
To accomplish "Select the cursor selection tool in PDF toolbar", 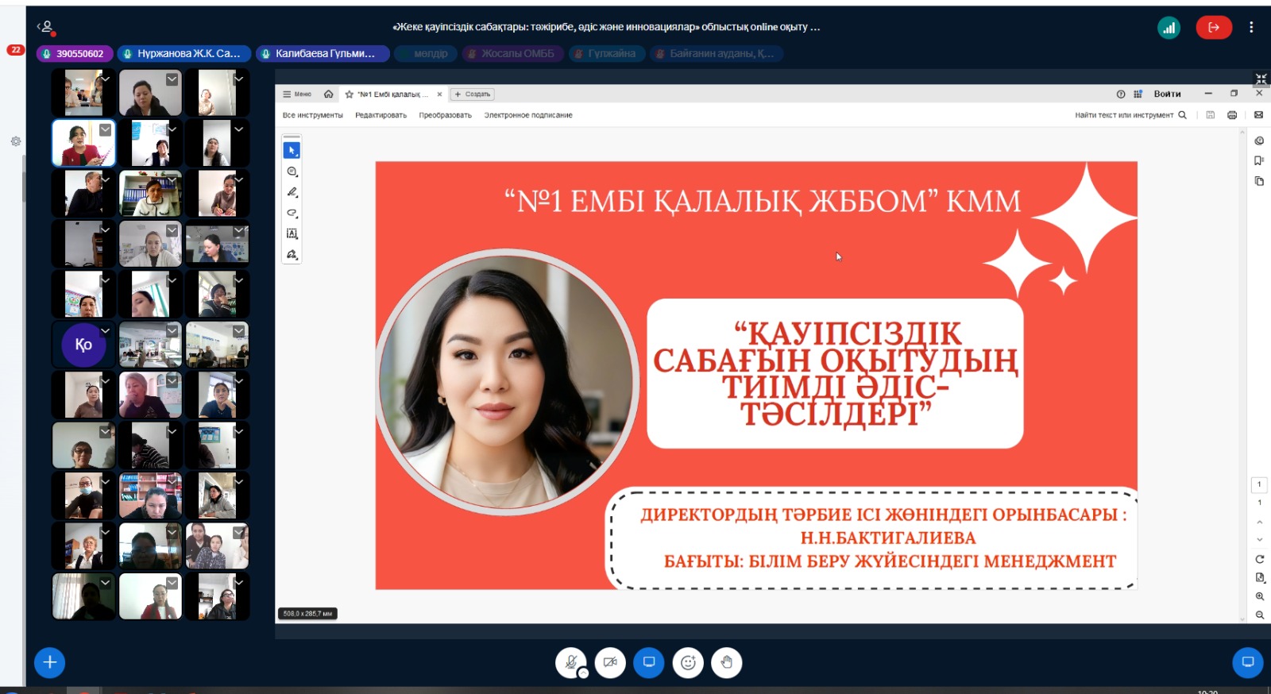I will [292, 150].
